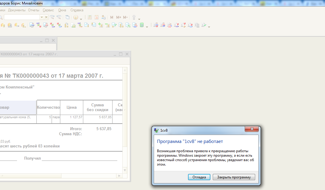
Task: Open the round info help icon
Action: (x=76, y=17)
